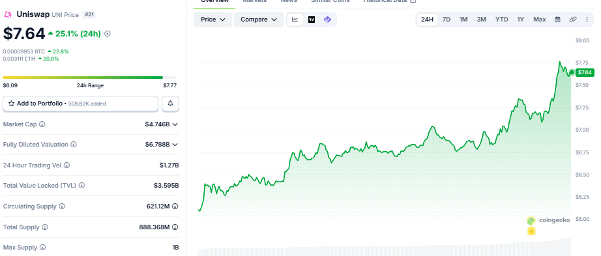This screenshot has width=601, height=256.
Task: Click the info icon beside Circulating Supply label
Action: click(62, 206)
